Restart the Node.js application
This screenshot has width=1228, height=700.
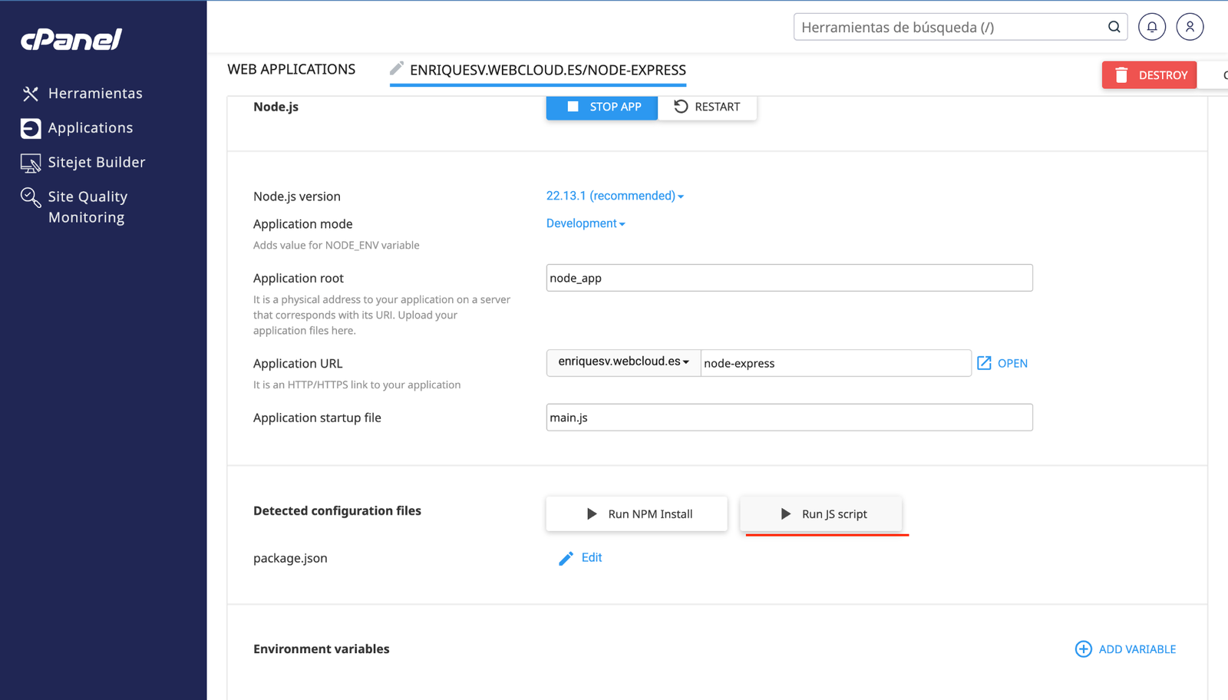[707, 107]
